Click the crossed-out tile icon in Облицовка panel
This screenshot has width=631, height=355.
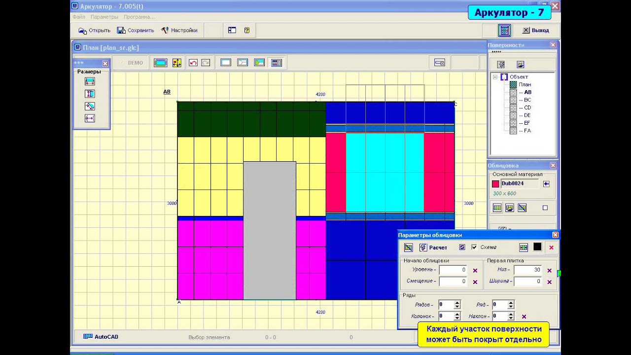(x=522, y=208)
